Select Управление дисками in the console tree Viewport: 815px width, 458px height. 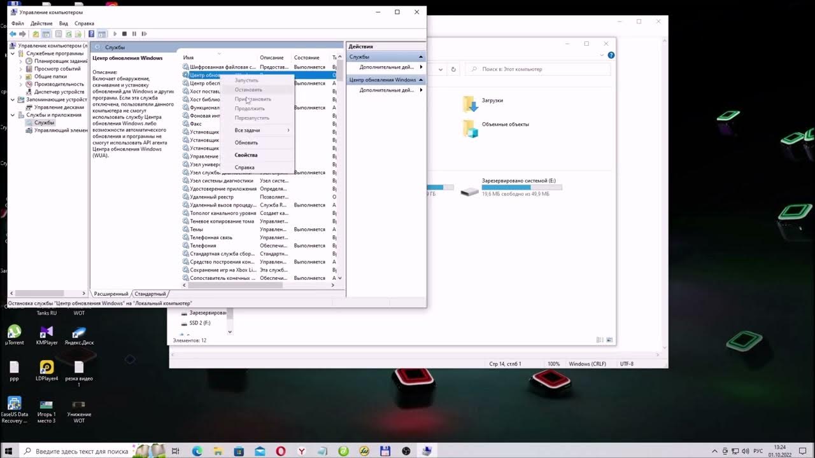59,107
